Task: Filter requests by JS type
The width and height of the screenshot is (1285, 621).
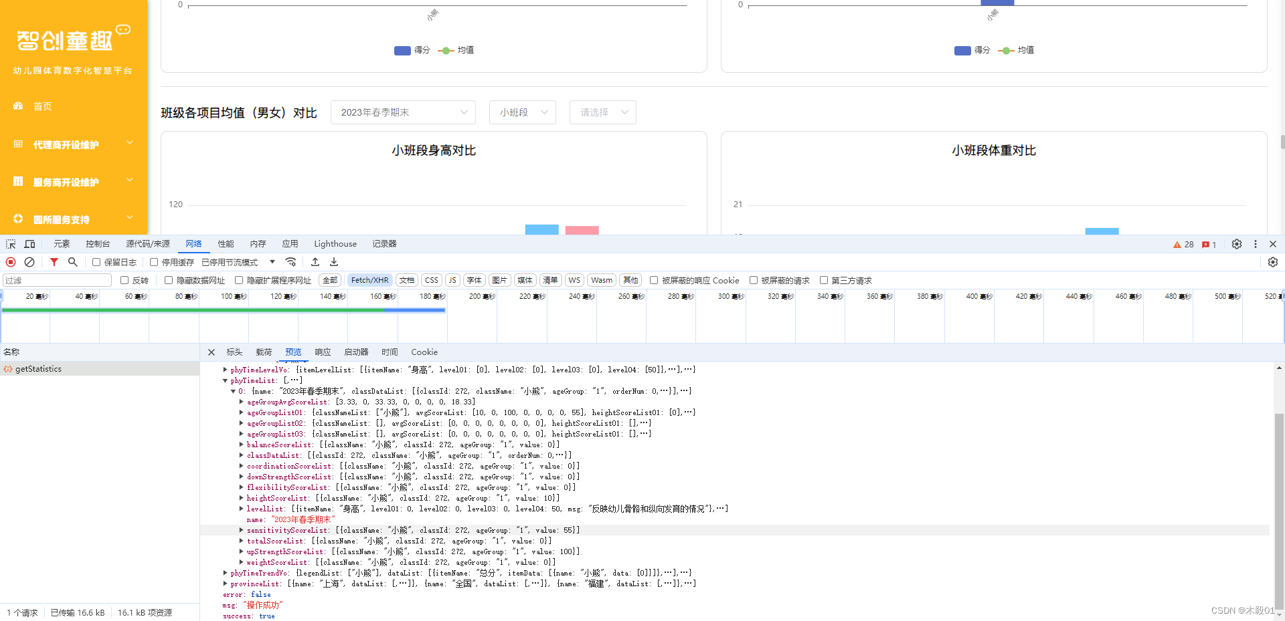Action: (x=452, y=280)
